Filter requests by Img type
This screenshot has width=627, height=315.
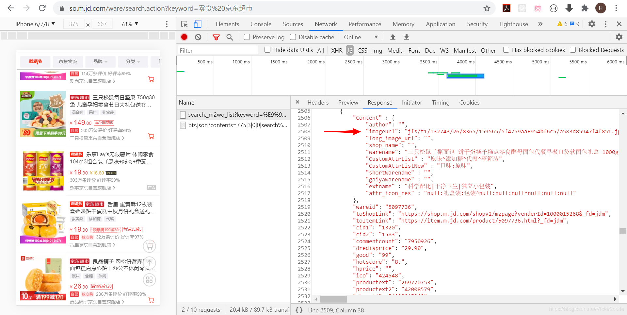[377, 50]
